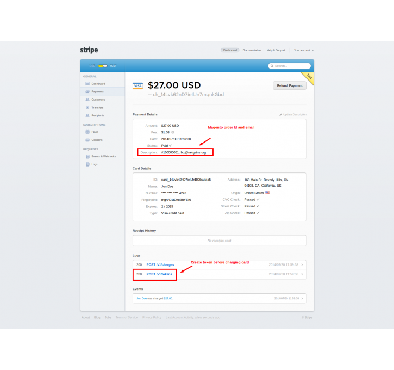Click the expiry value 2 / 2015

[x=167, y=207]
